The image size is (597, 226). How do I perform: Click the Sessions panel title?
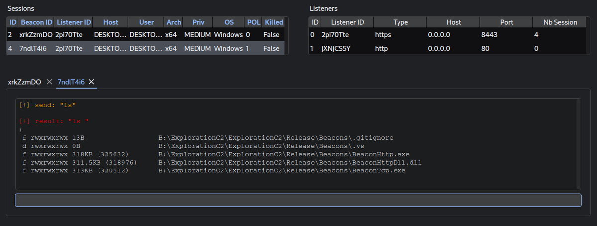[x=21, y=8]
